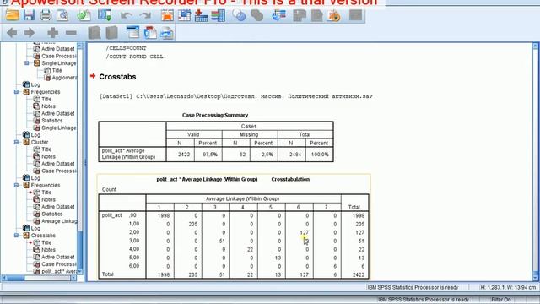Click the Crosstabs heading in the output pane
The image size is (540, 304).
[x=117, y=77]
